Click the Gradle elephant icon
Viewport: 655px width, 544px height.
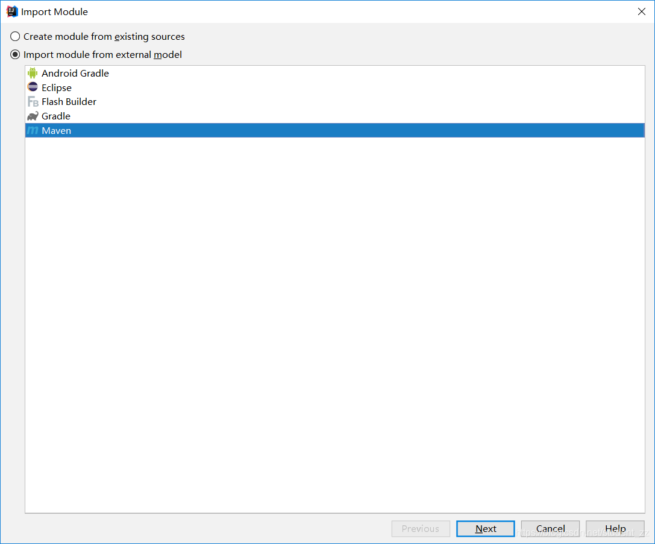[x=33, y=116]
